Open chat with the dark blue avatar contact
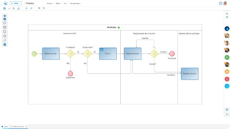This screenshot has height=129, width=230. (x=227, y=29)
